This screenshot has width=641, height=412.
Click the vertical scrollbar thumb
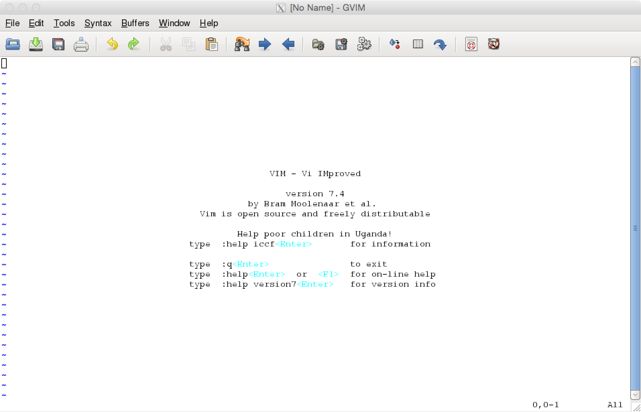(635, 228)
